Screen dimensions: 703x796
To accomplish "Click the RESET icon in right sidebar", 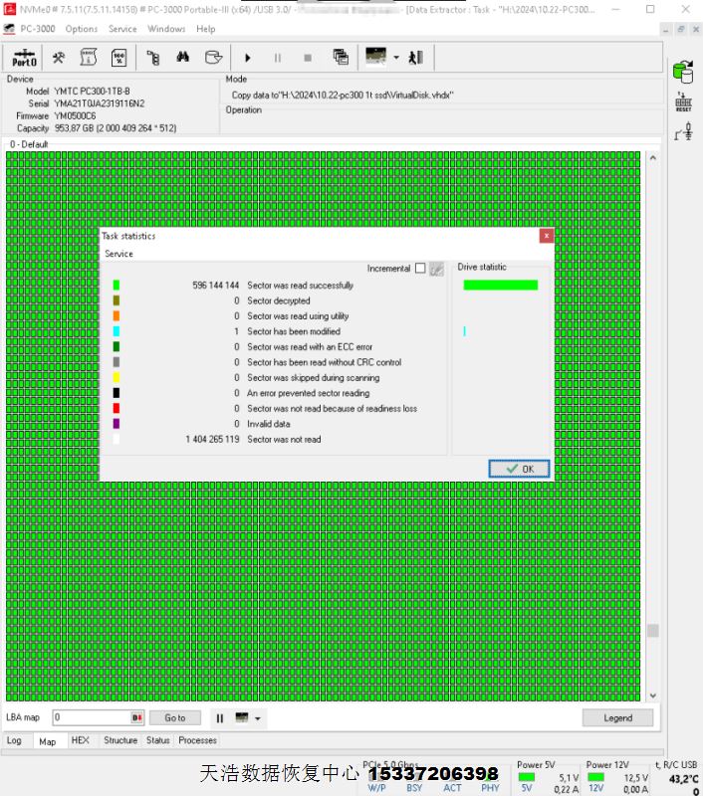I will pyautogui.click(x=683, y=101).
